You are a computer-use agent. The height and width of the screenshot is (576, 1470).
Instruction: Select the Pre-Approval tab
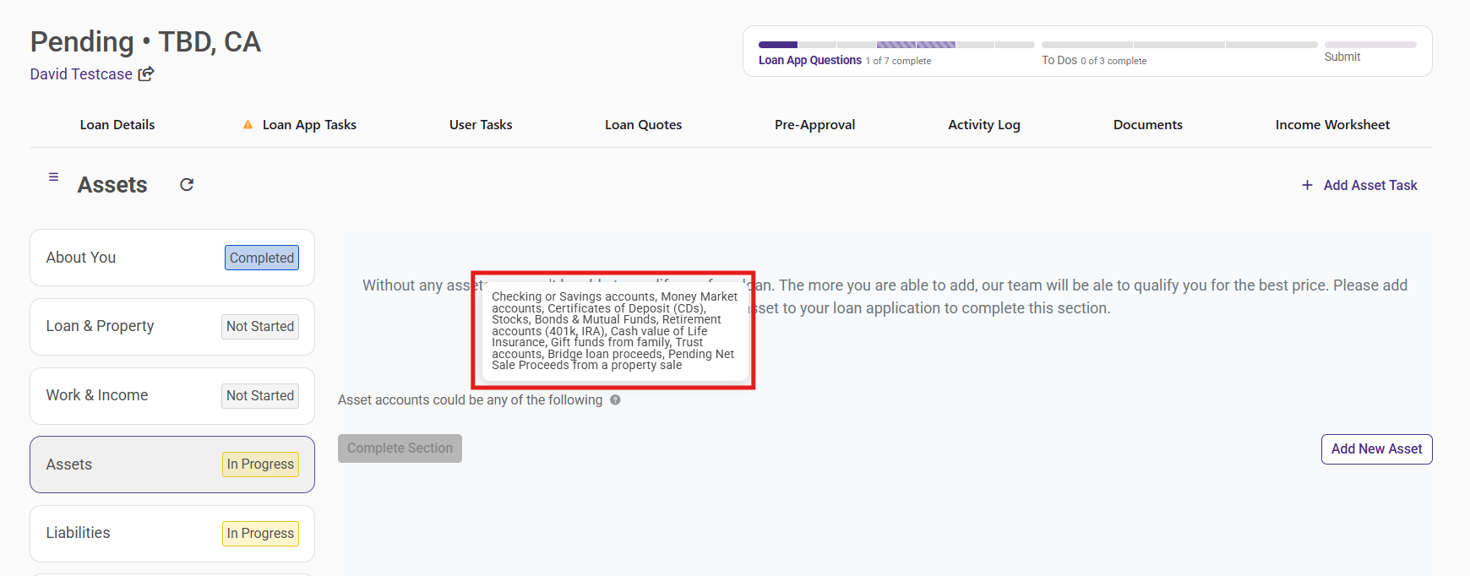(x=814, y=125)
